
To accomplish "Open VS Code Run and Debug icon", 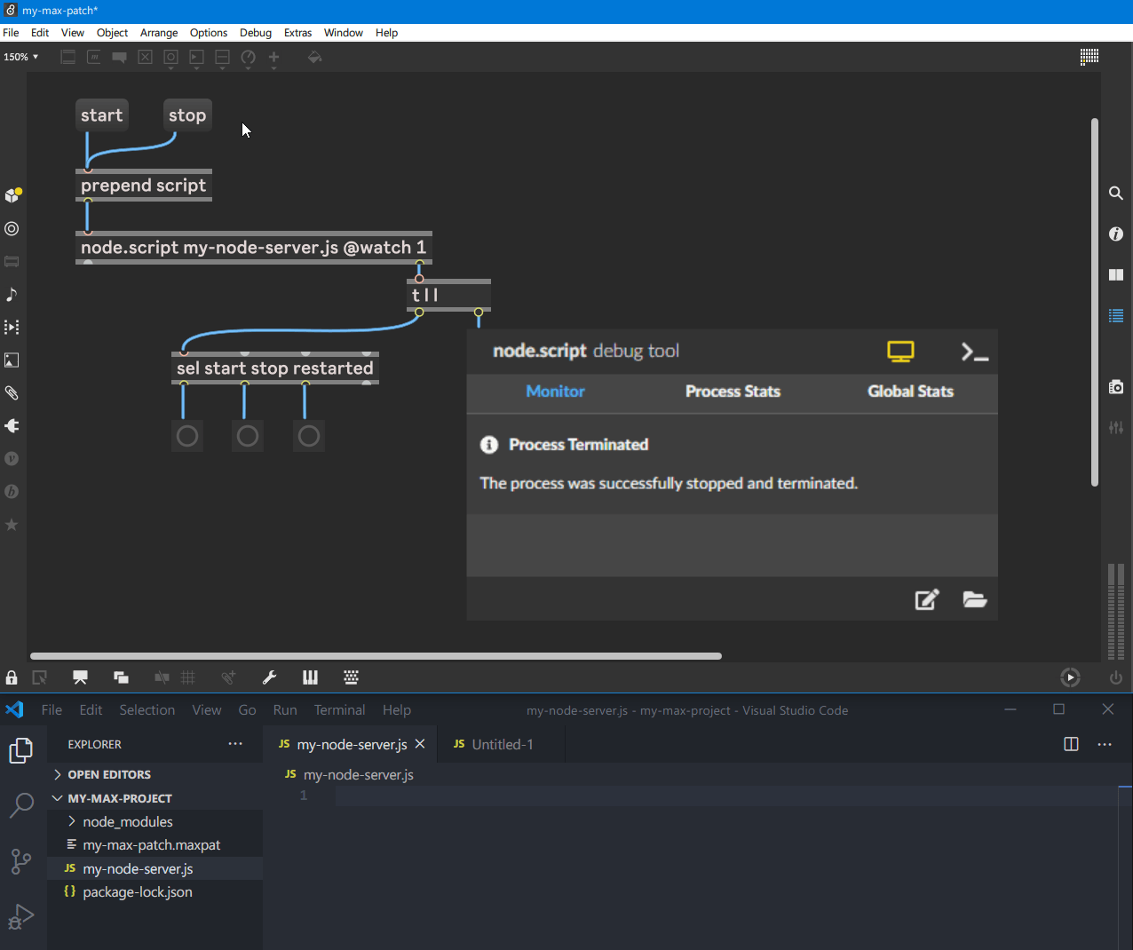I will click(x=20, y=916).
